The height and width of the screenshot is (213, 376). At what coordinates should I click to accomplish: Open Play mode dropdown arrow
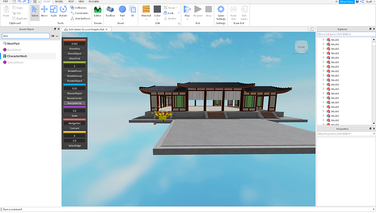[187, 19]
